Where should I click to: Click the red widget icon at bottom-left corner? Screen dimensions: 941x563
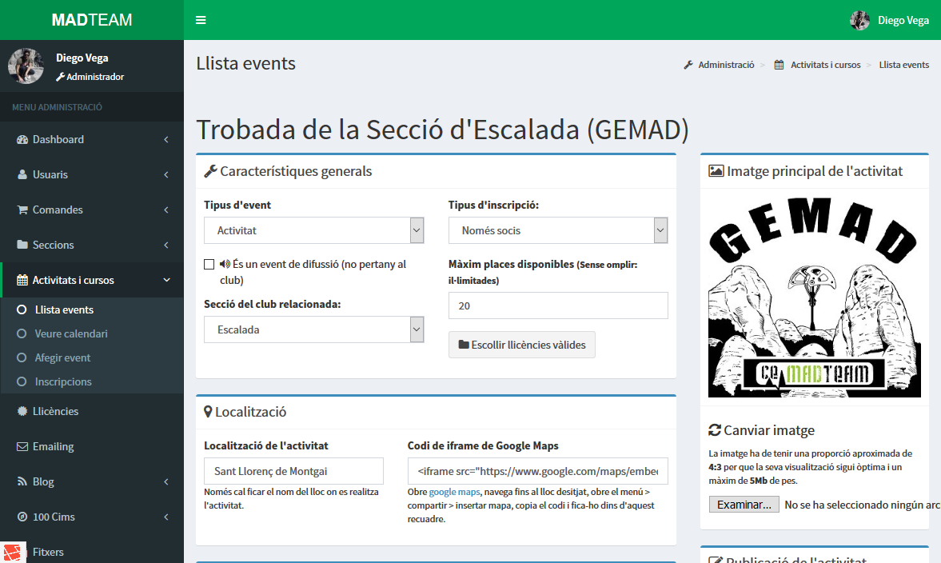tap(12, 552)
